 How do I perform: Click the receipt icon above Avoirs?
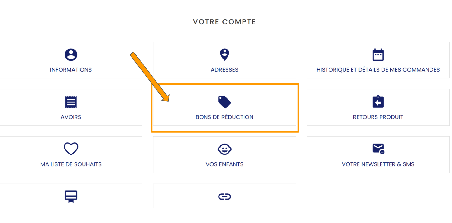tap(71, 102)
